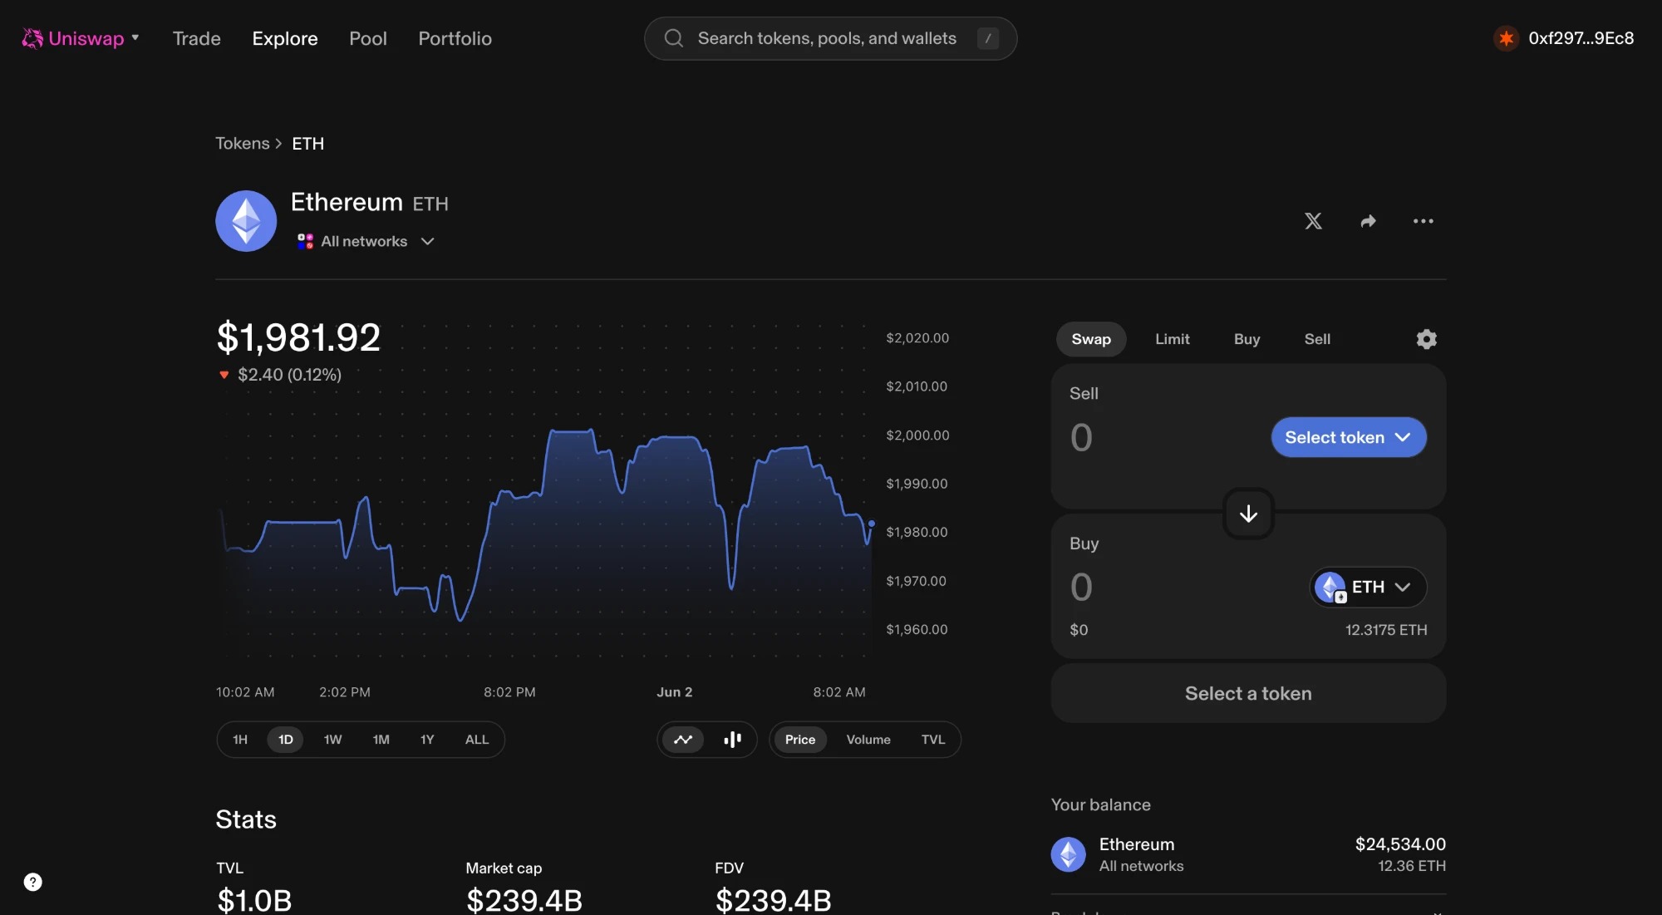Click the current price dot on chart
This screenshot has width=1662, height=915.
871,524
